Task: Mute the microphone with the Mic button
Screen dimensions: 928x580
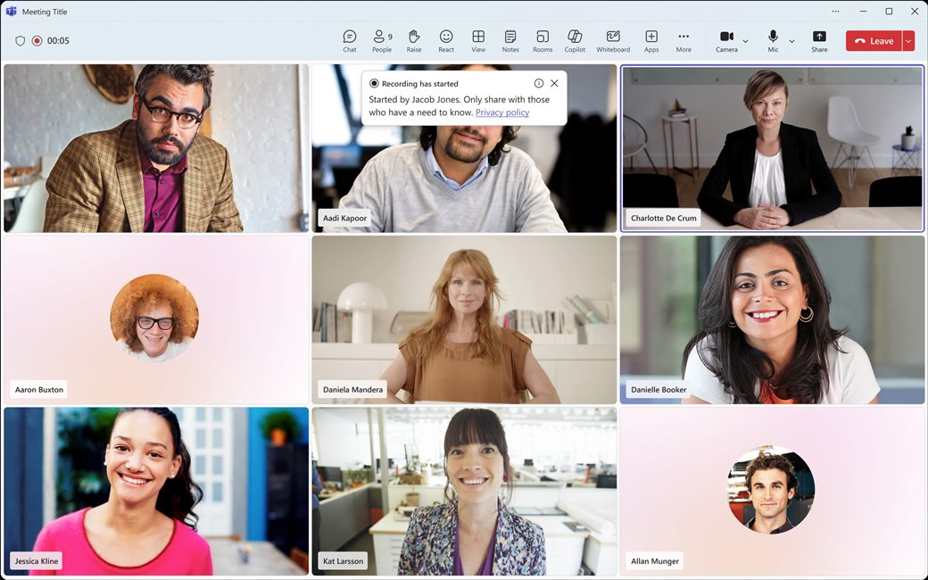Action: [x=773, y=40]
